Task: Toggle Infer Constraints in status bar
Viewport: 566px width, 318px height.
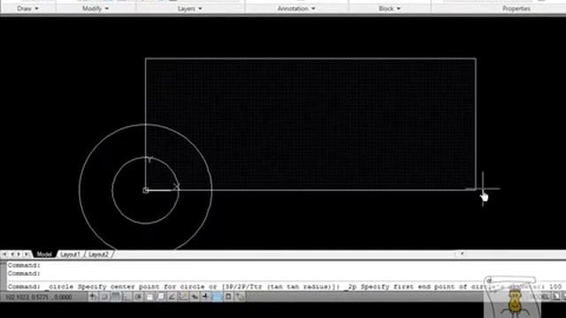Action: click(93, 297)
